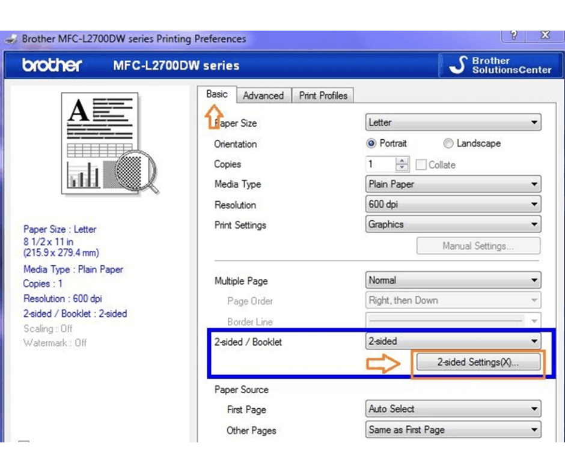Click the Brother Solutions Center icon

click(460, 65)
